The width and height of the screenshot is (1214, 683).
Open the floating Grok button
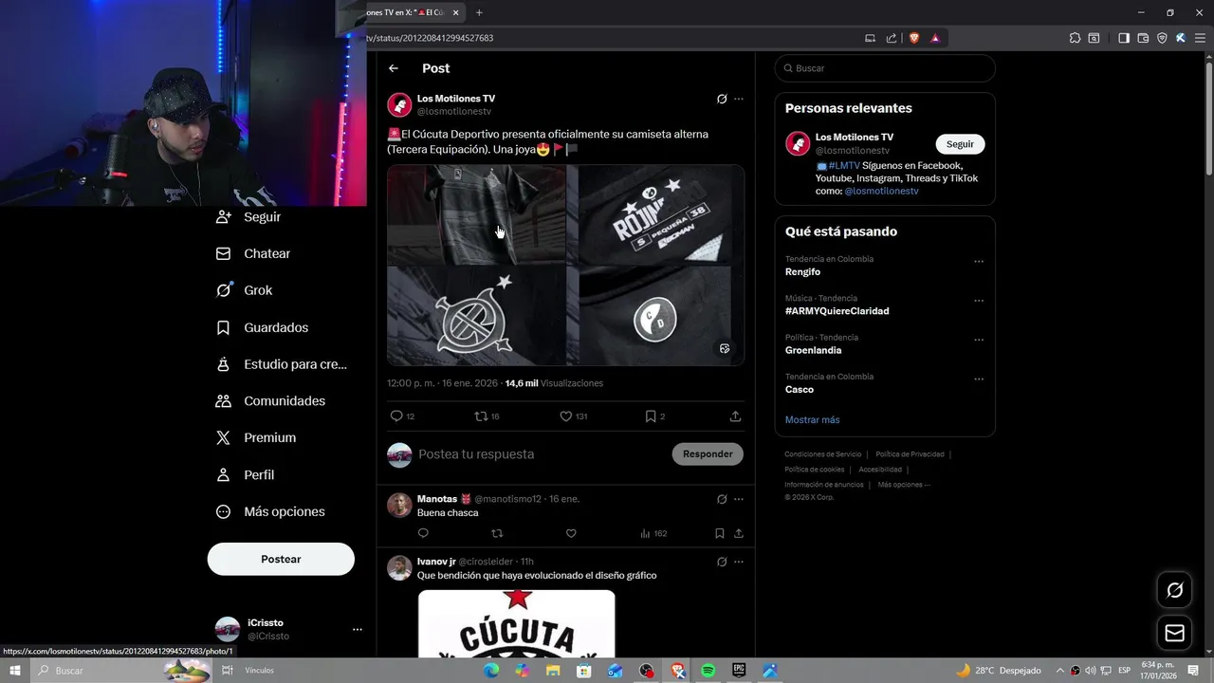[1174, 590]
